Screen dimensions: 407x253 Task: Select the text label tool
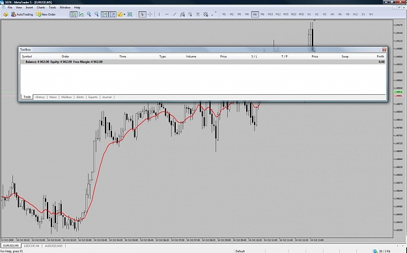point(198,14)
